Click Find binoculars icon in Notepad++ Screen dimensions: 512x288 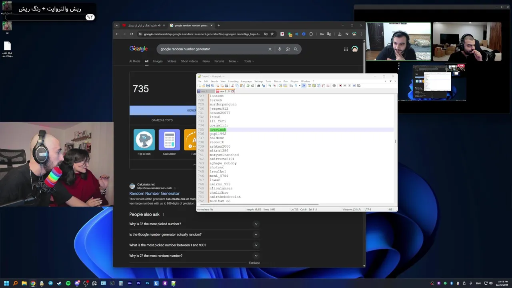coord(259,86)
